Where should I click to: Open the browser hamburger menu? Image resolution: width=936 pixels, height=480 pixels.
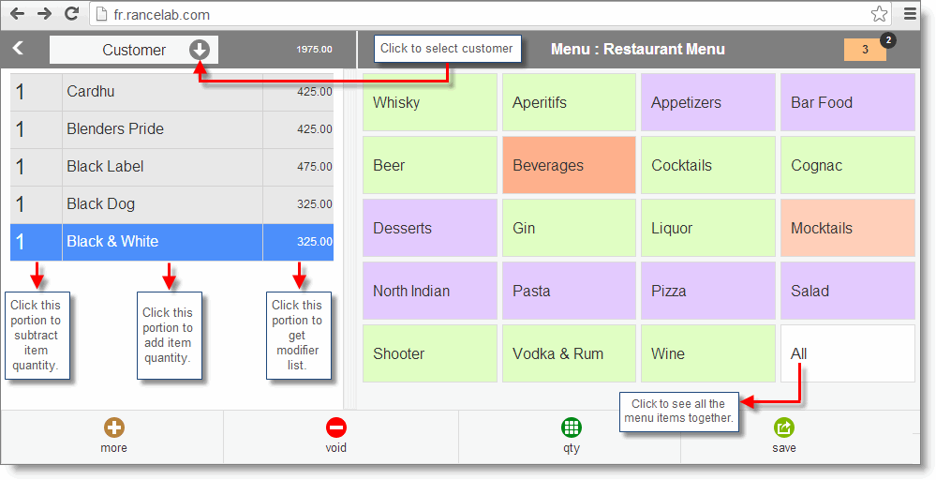point(910,14)
